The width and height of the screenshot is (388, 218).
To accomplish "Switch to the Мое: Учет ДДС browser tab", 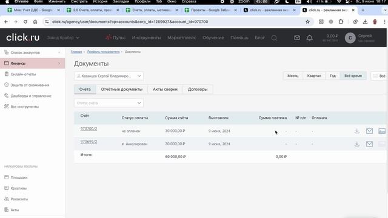I will click(33, 10).
